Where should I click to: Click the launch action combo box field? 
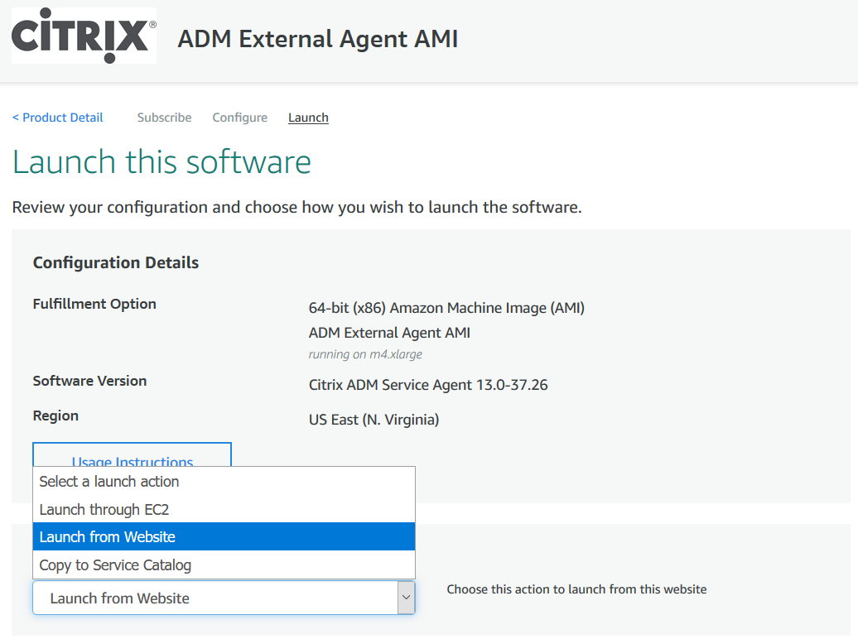[x=214, y=598]
